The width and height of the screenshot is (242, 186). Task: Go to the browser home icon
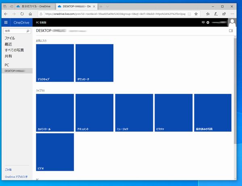click(30, 14)
